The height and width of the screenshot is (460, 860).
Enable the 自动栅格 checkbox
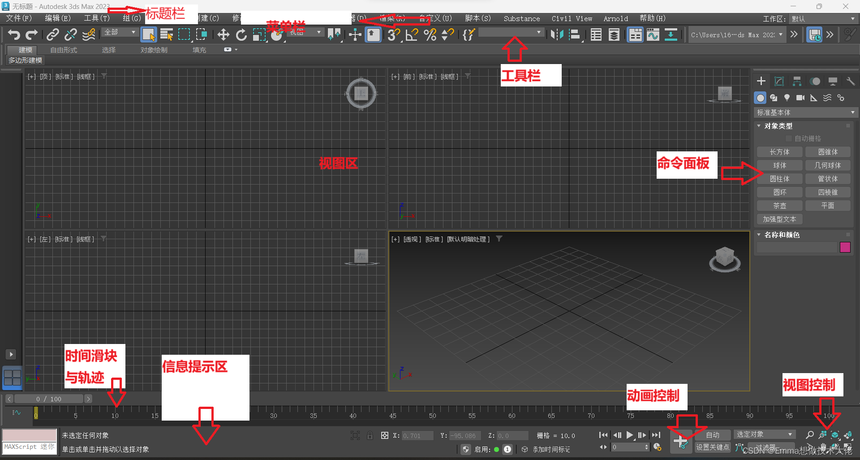click(789, 138)
